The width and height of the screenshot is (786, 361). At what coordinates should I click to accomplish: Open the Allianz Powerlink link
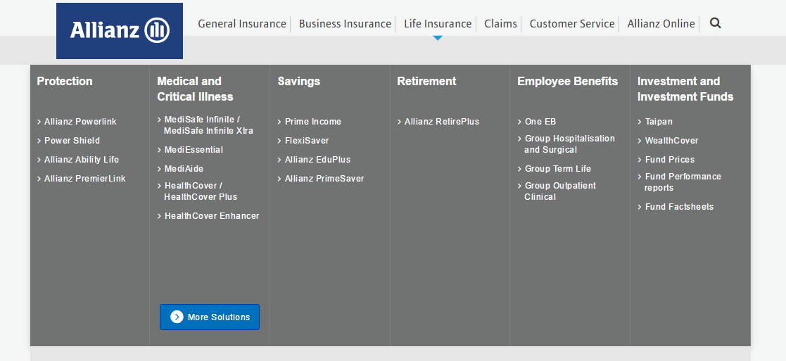click(x=80, y=122)
